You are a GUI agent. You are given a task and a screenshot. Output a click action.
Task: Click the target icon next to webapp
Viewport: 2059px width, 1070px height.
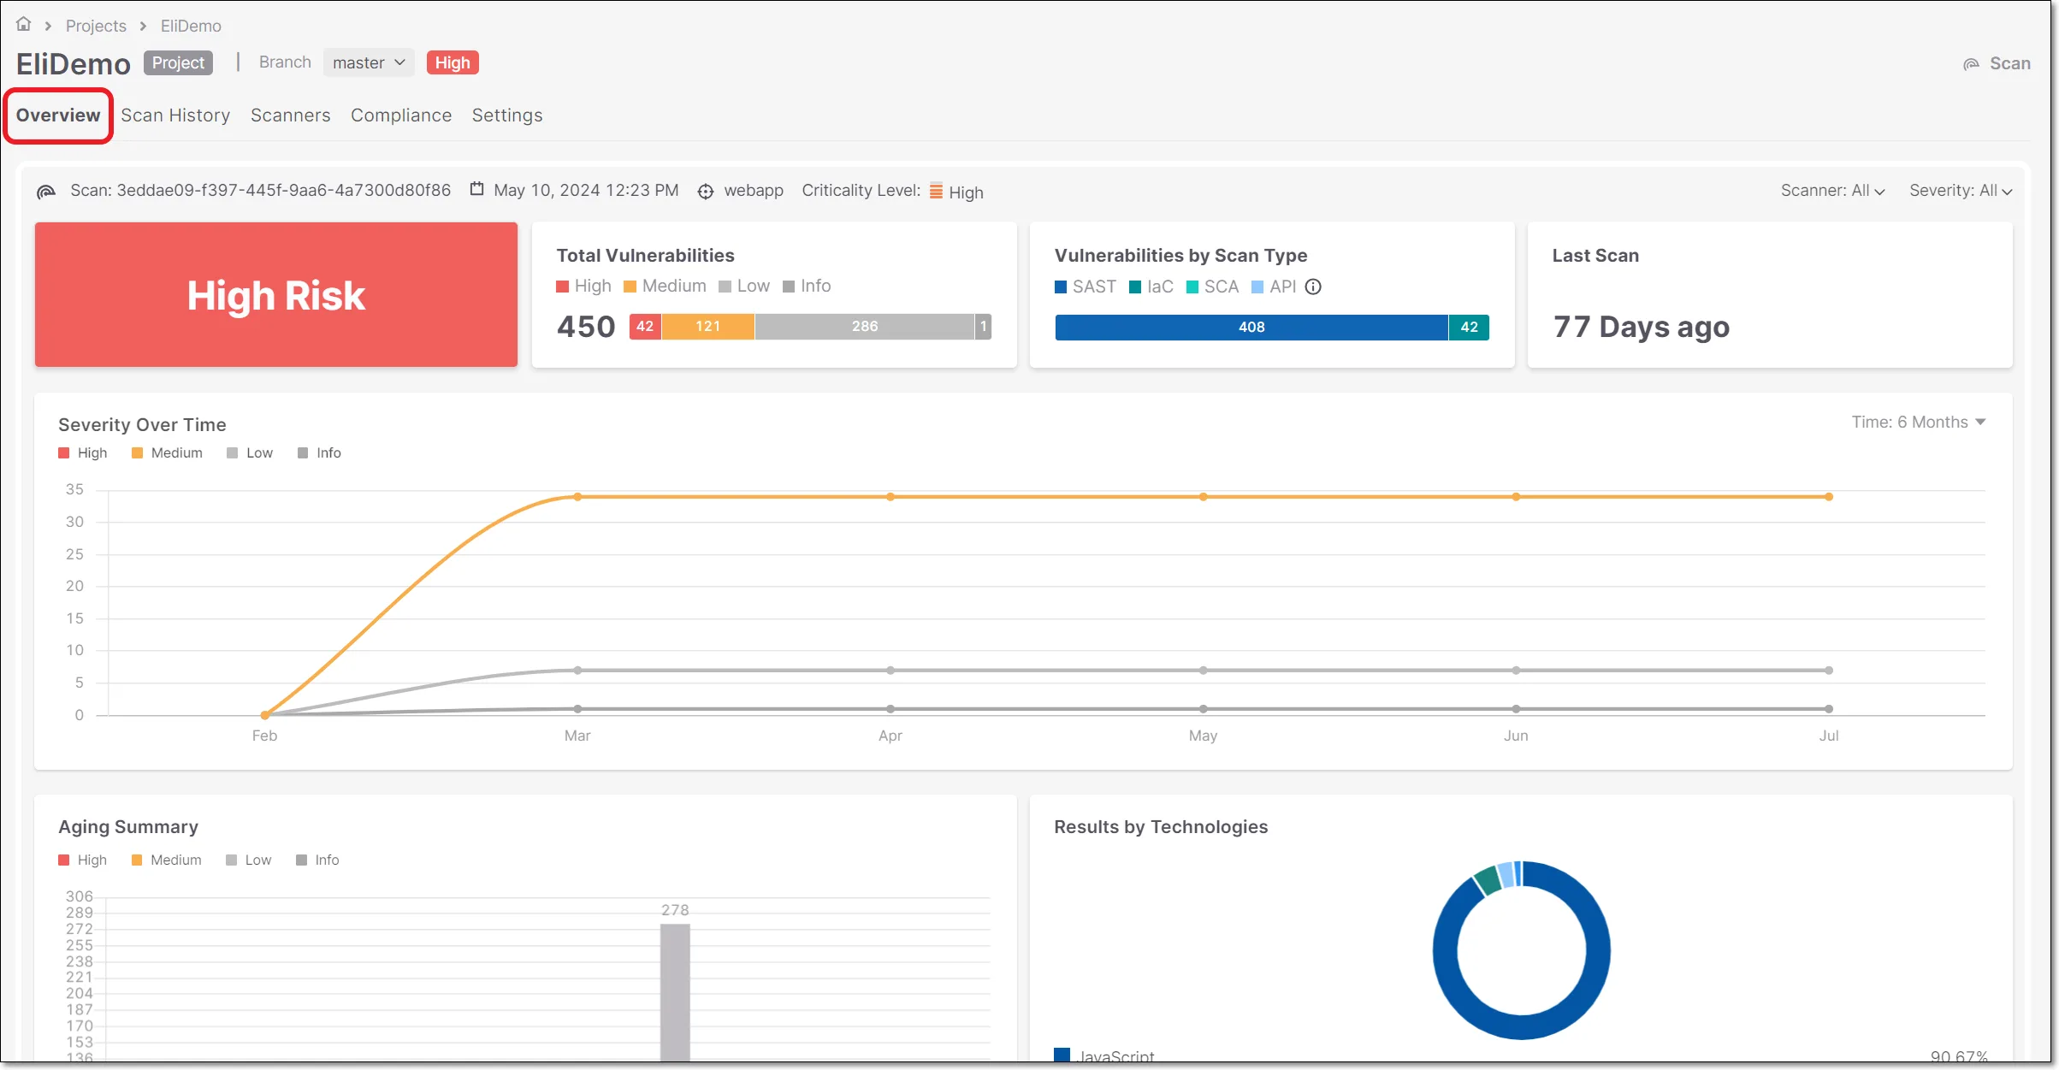[706, 191]
